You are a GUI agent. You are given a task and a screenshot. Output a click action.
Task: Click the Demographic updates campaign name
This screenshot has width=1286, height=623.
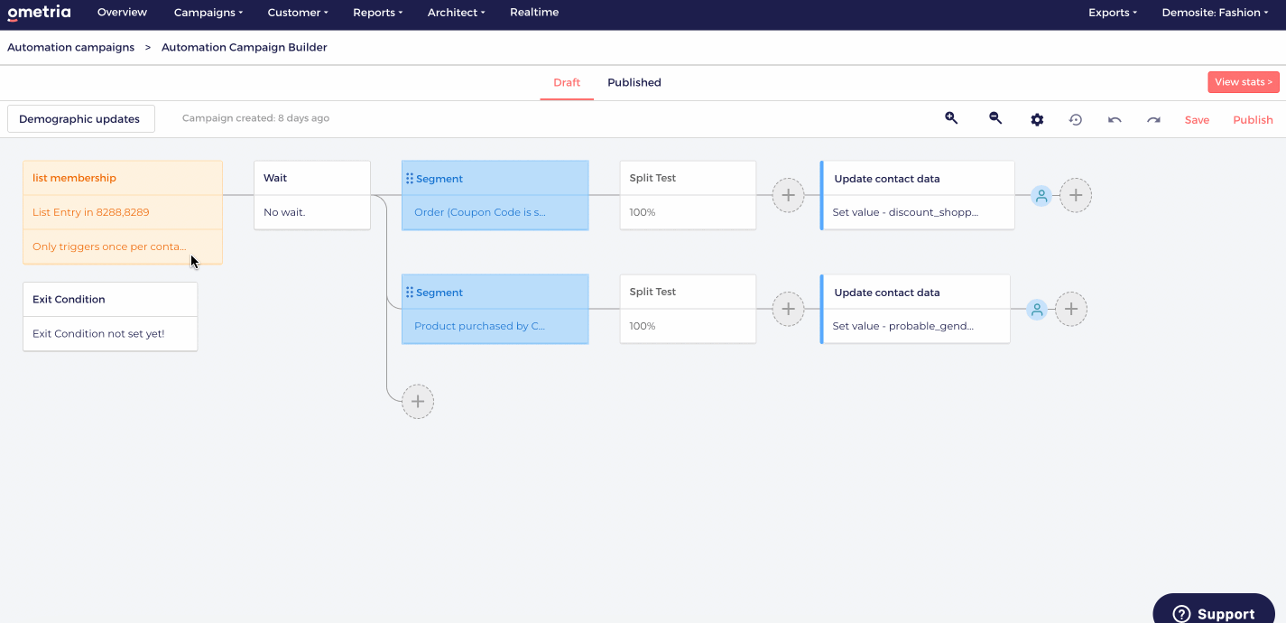pyautogui.click(x=81, y=119)
